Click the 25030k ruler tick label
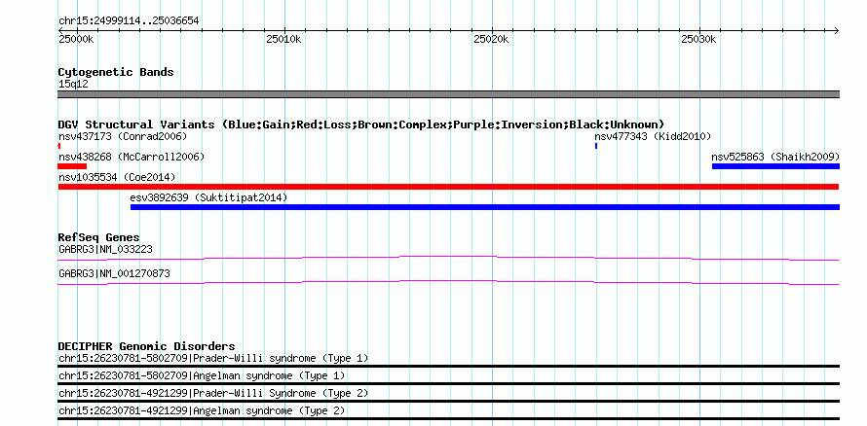Viewport: 867px width, 426px height. pos(698,39)
